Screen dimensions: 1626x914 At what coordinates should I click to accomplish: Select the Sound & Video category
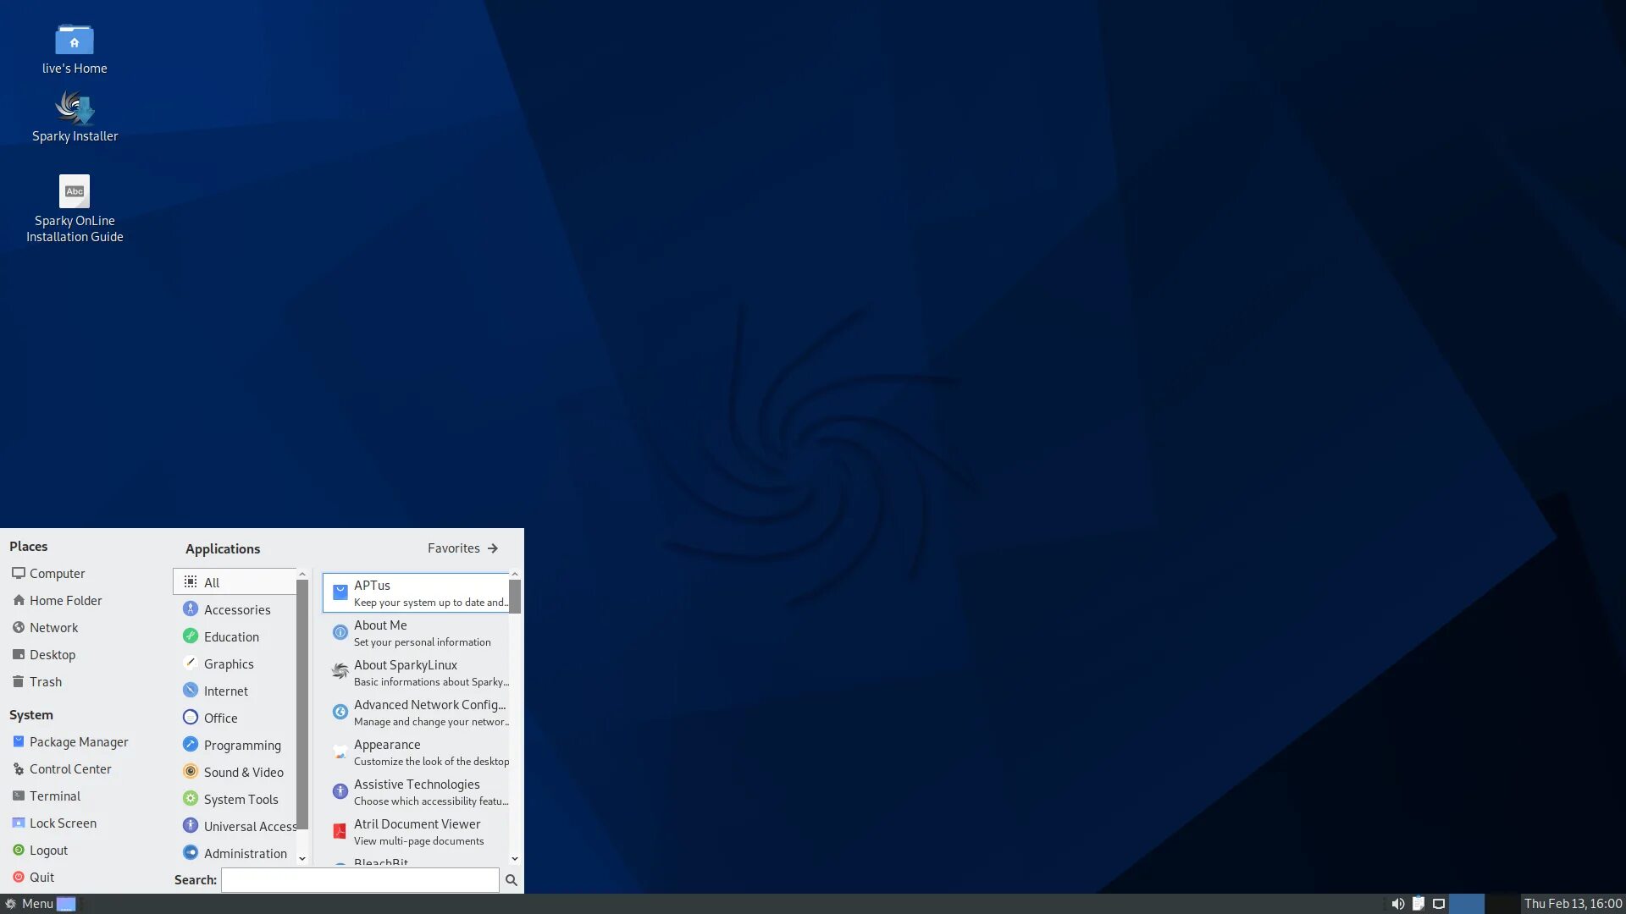coord(243,773)
